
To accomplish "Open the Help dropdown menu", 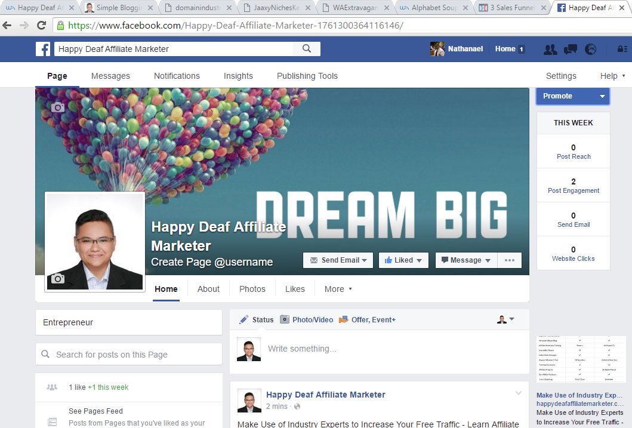I will pyautogui.click(x=612, y=76).
